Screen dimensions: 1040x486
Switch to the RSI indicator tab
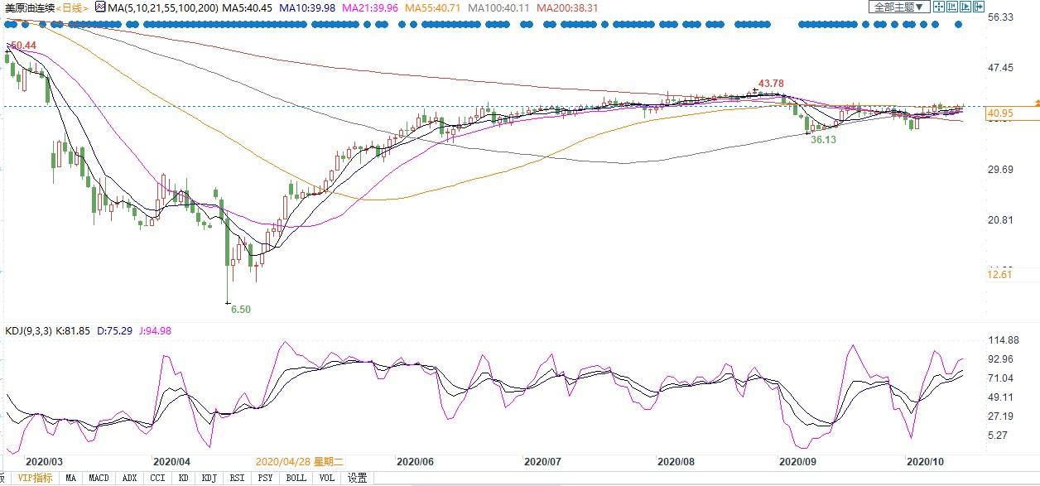pos(237,478)
